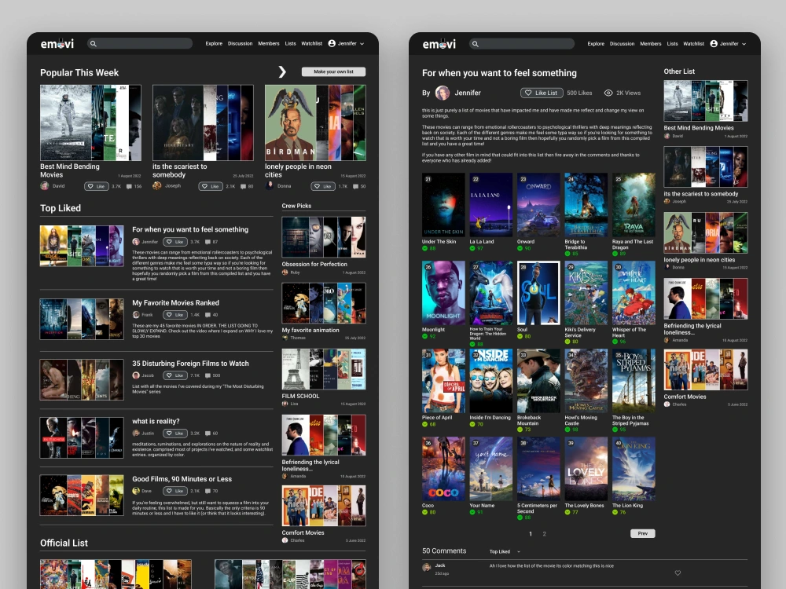The height and width of the screenshot is (589, 786).
Task: Open Howl's Moving Castle poster
Action: tap(586, 381)
